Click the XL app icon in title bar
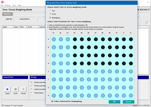The height and width of the screenshot is (107, 151). point(2,2)
